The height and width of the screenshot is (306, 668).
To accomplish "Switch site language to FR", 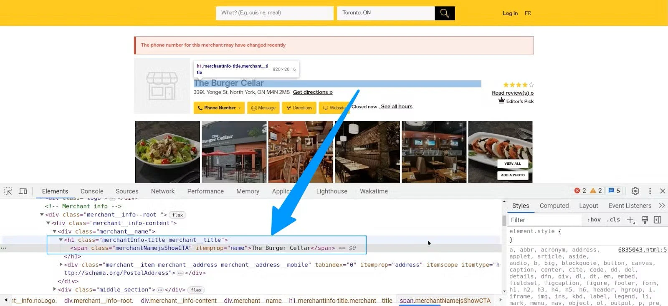I will tap(528, 13).
